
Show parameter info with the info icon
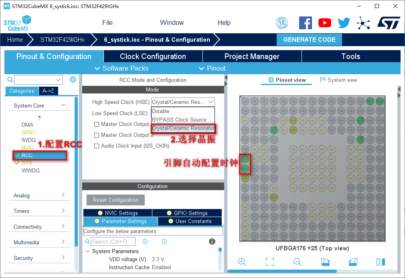pyautogui.click(x=212, y=241)
